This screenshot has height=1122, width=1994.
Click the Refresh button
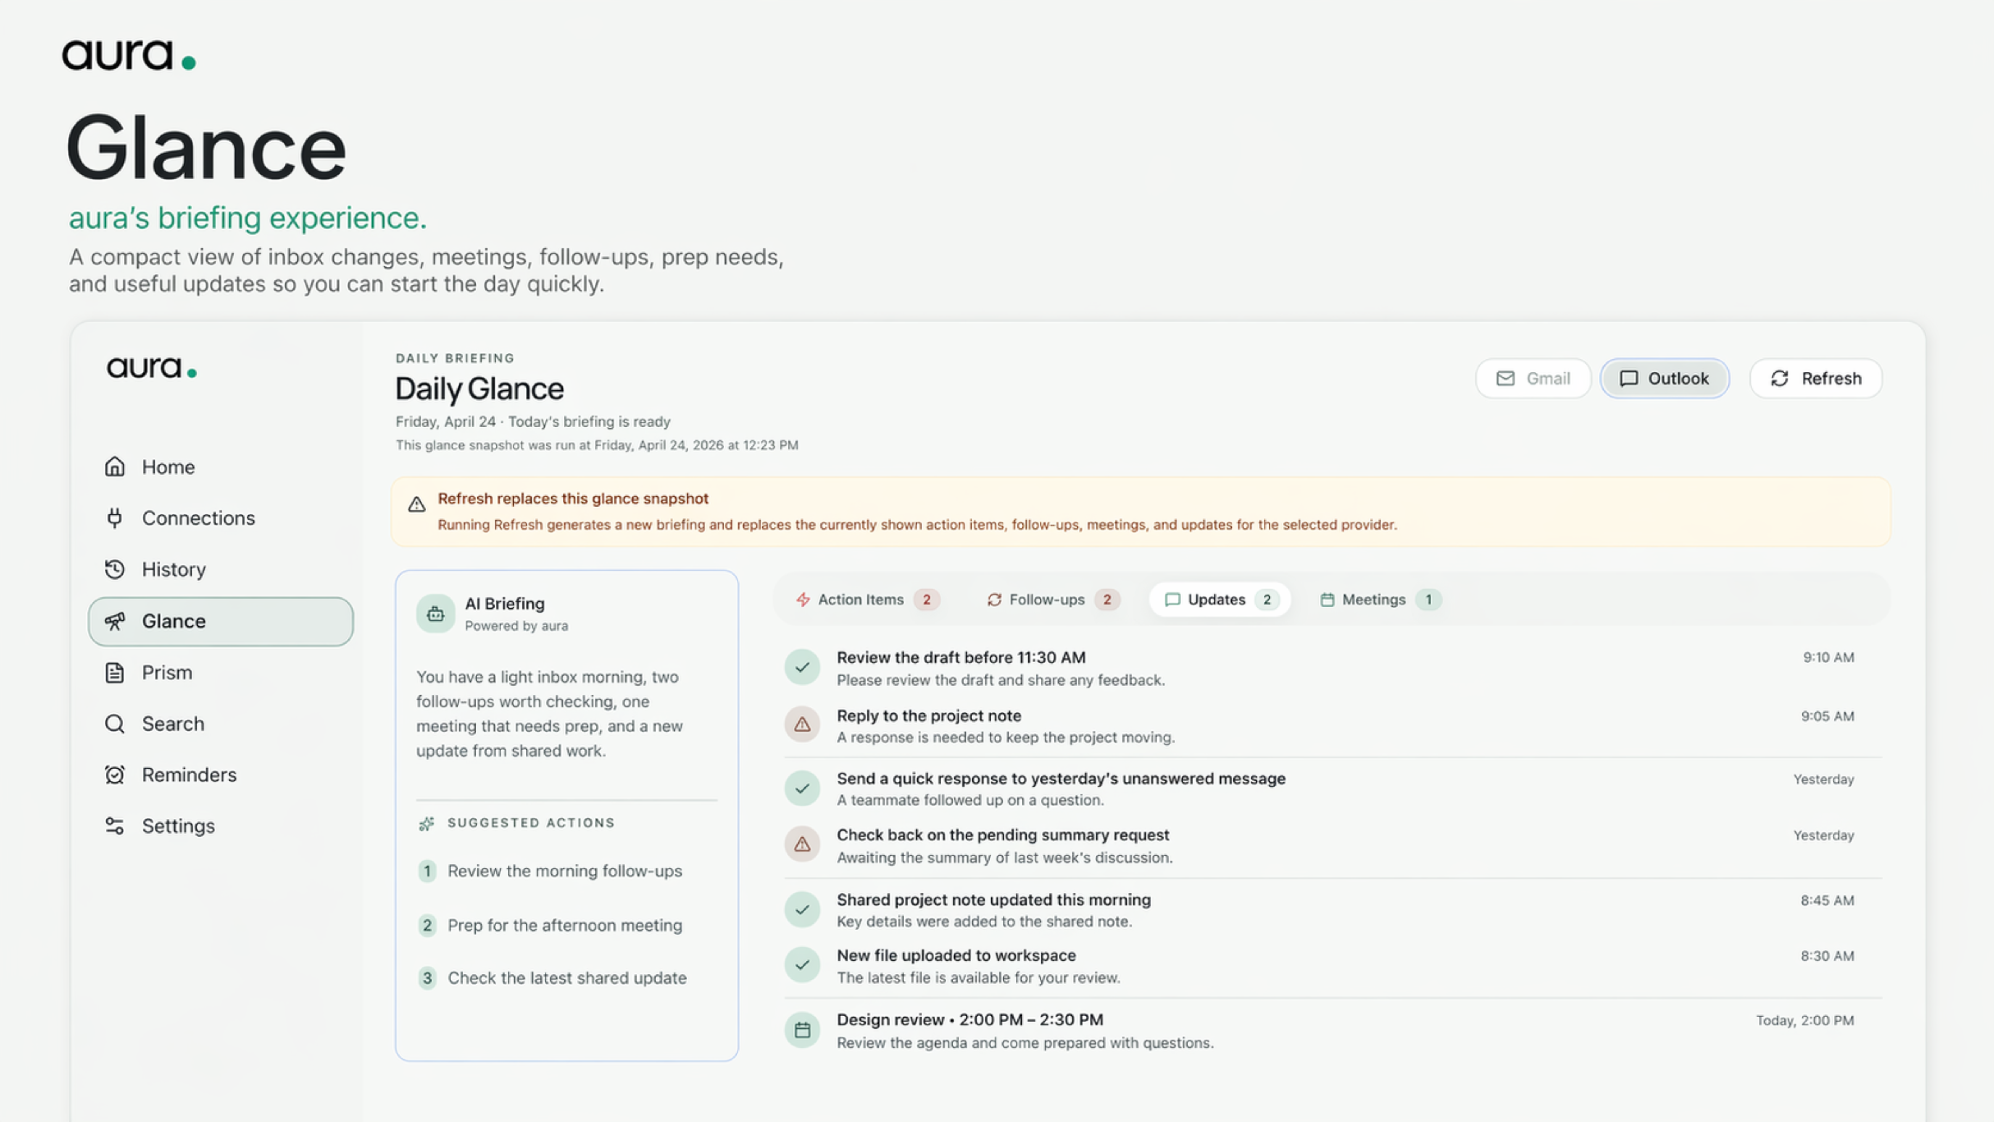[1815, 378]
